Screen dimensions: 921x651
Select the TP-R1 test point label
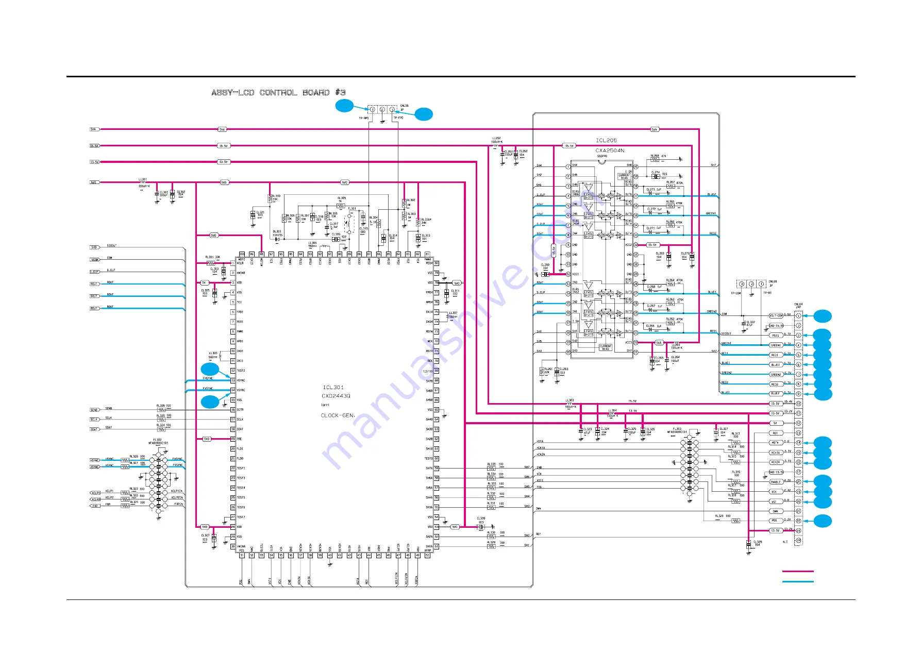pos(767,293)
